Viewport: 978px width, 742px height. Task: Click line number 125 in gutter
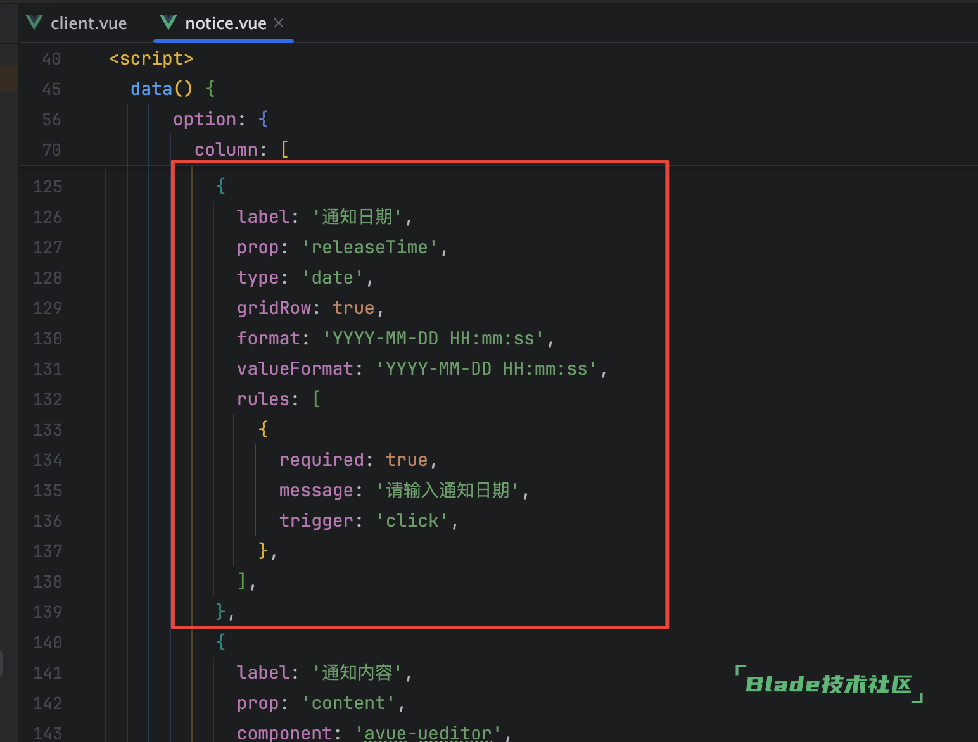(48, 187)
